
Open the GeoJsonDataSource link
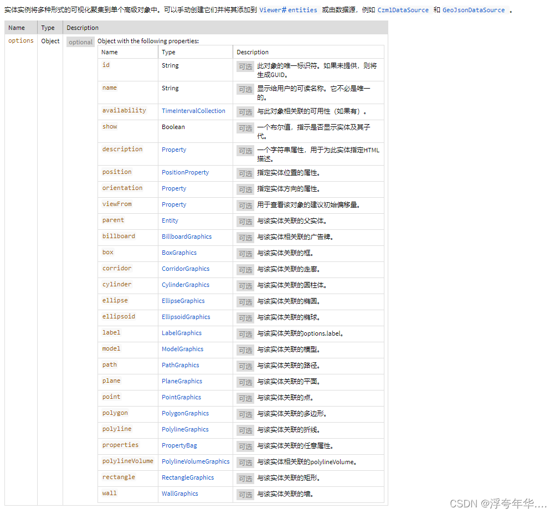coord(474,11)
